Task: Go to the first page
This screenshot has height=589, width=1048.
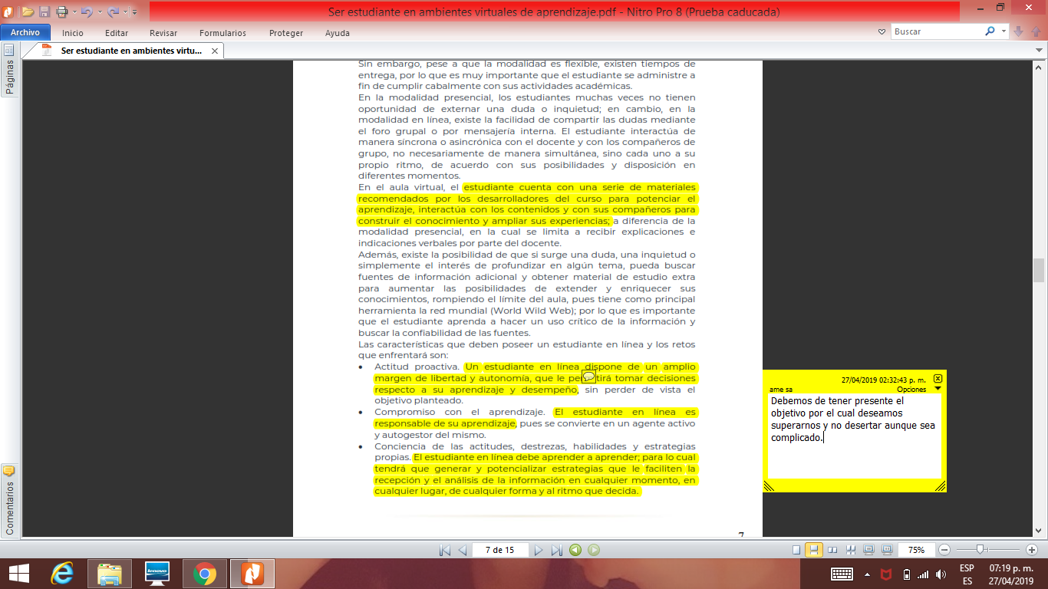Action: point(444,550)
